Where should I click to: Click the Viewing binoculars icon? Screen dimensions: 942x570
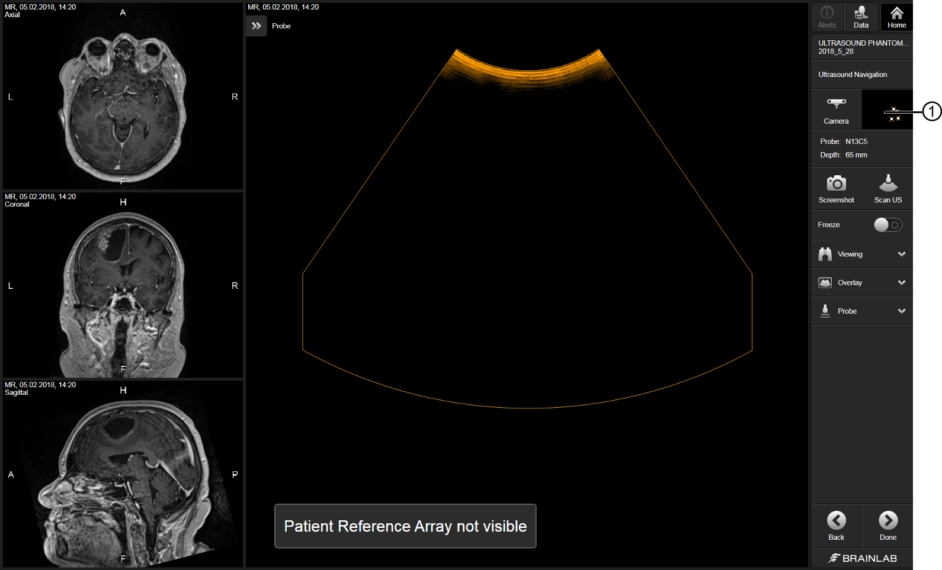point(825,254)
